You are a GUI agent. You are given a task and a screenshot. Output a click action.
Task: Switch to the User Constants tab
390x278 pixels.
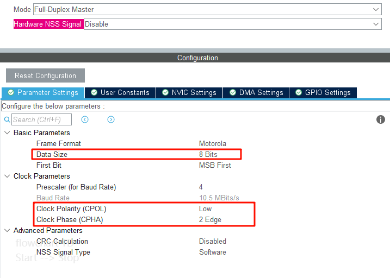click(120, 93)
